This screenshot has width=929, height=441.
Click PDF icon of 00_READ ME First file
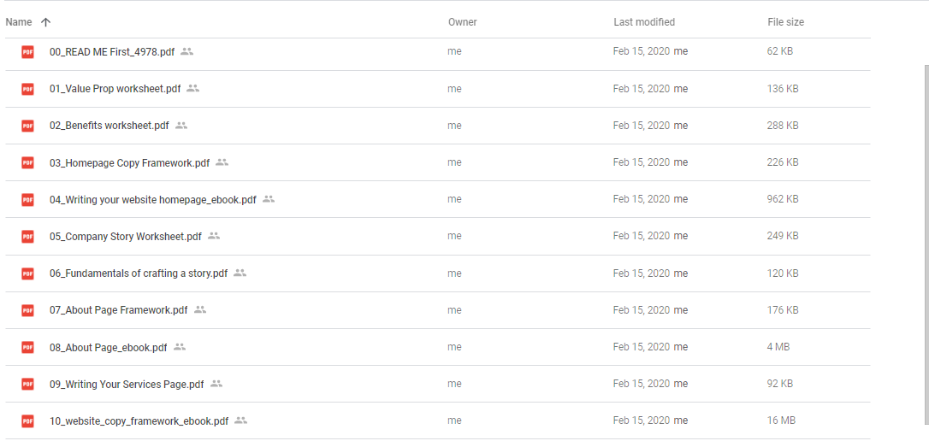27,52
